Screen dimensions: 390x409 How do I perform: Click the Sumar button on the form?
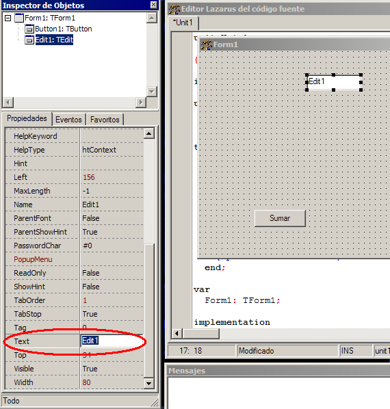(x=280, y=218)
